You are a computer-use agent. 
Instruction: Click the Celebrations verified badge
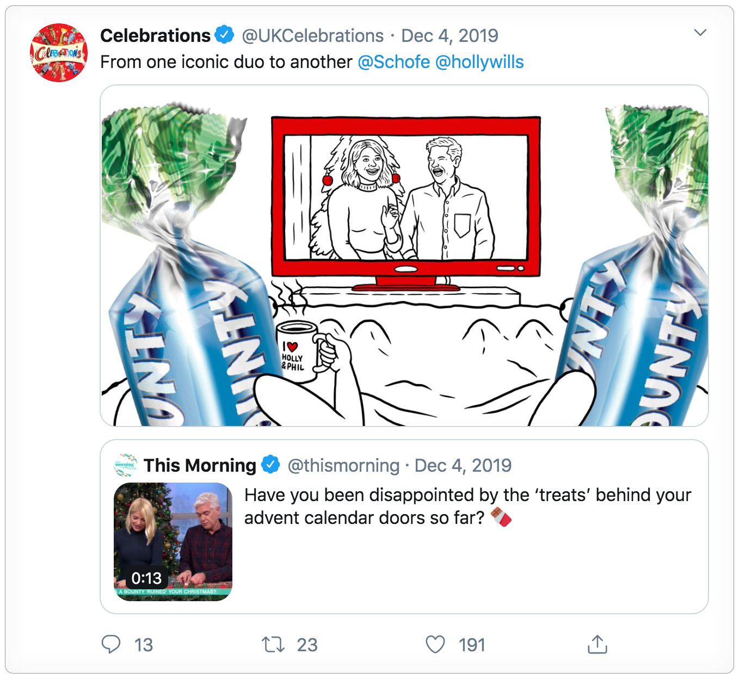click(224, 35)
